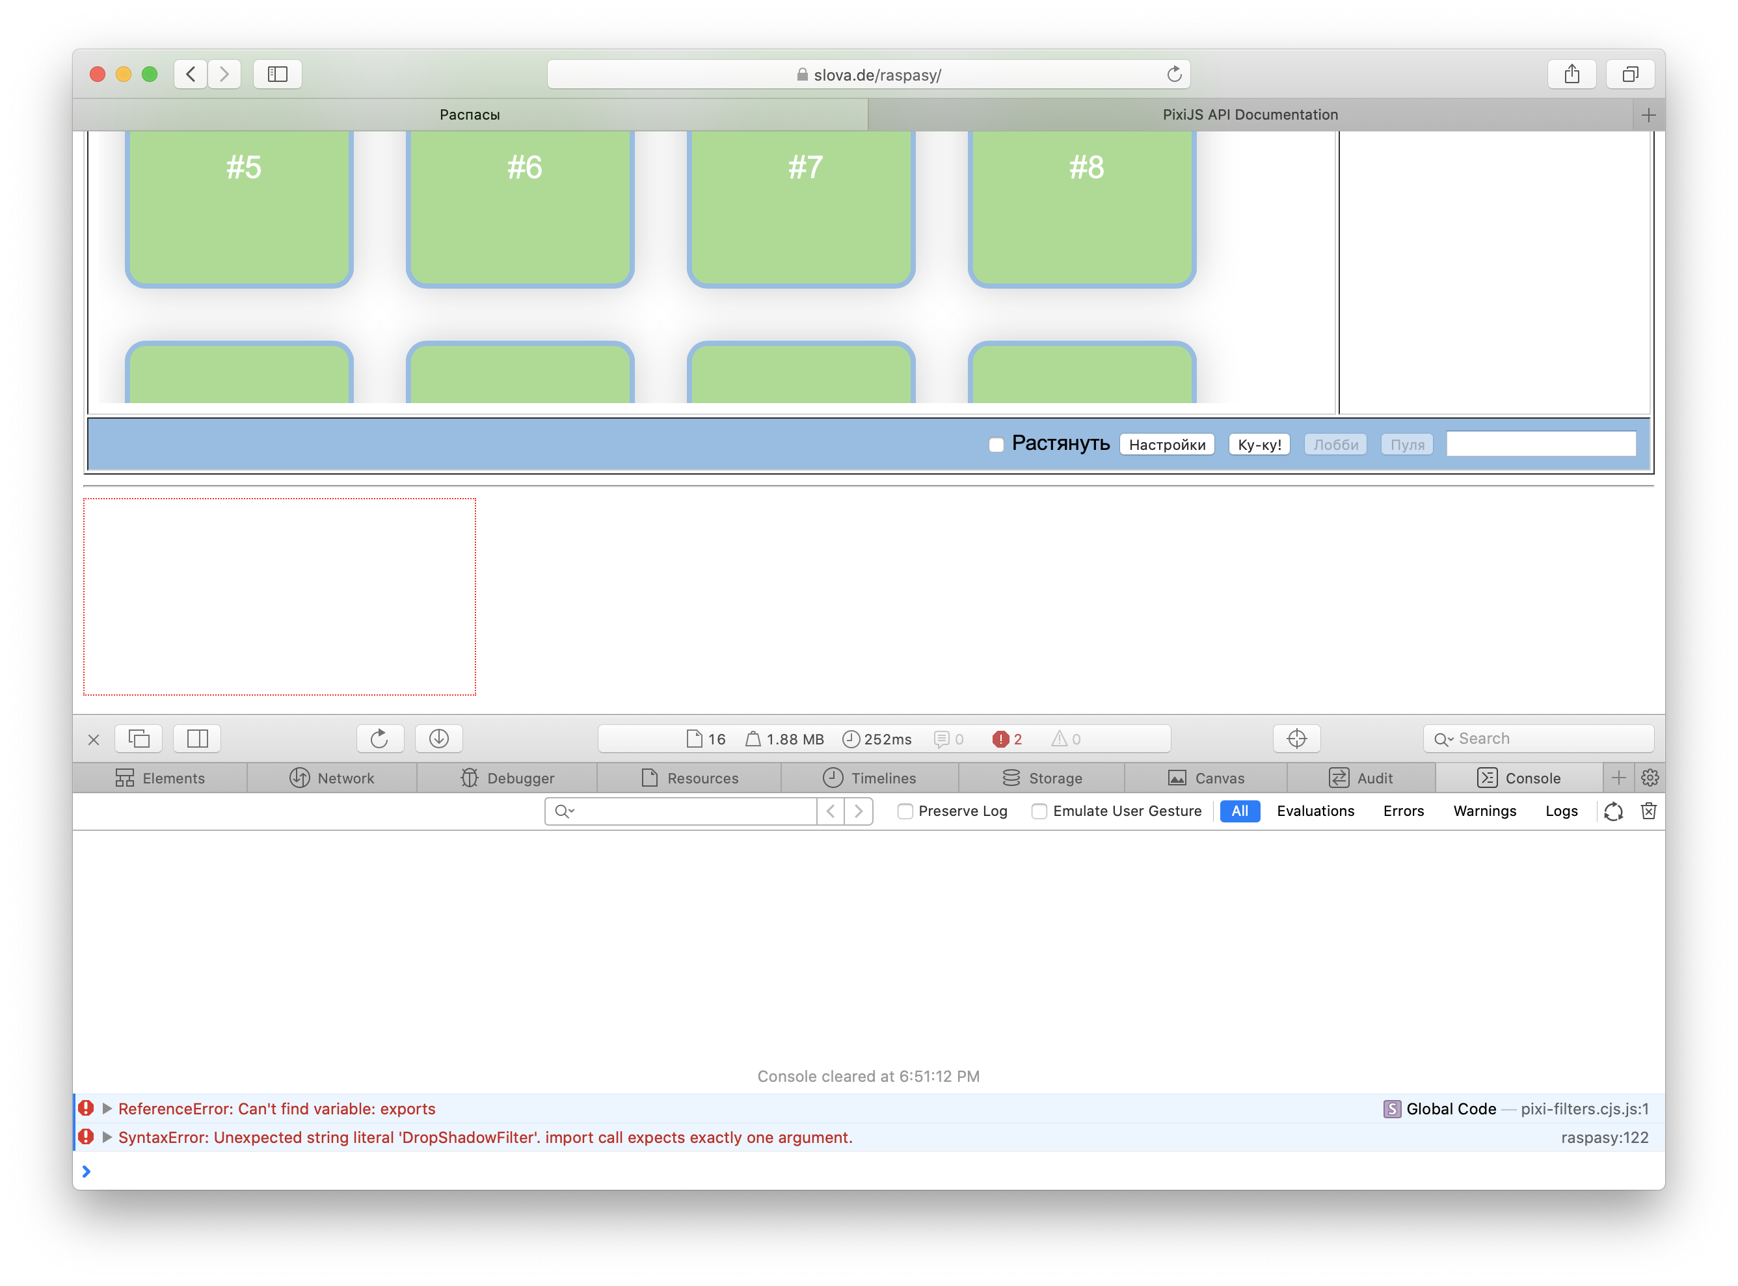Clear the console log
The width and height of the screenshot is (1738, 1286).
tap(1648, 810)
